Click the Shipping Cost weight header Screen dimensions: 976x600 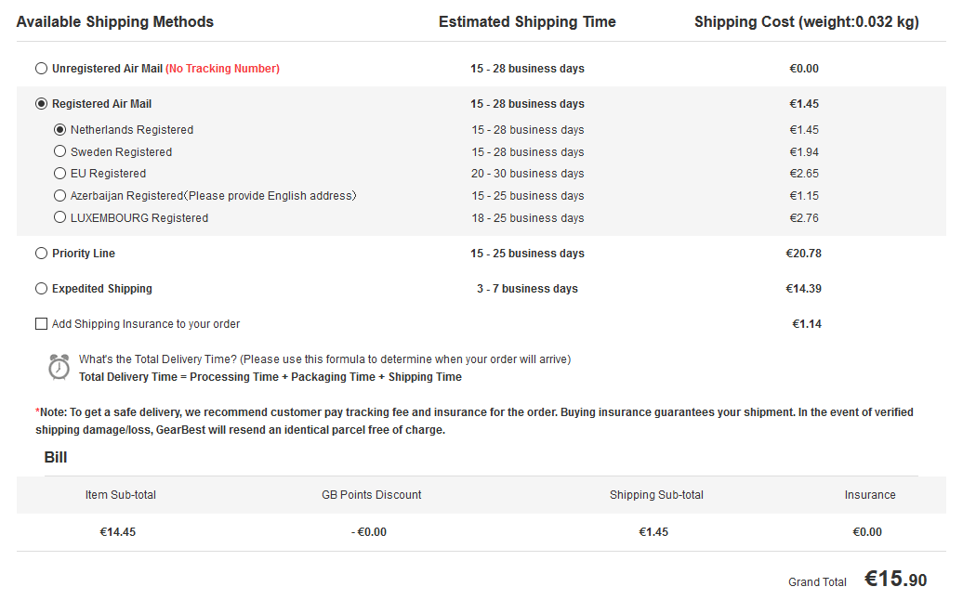(x=806, y=22)
